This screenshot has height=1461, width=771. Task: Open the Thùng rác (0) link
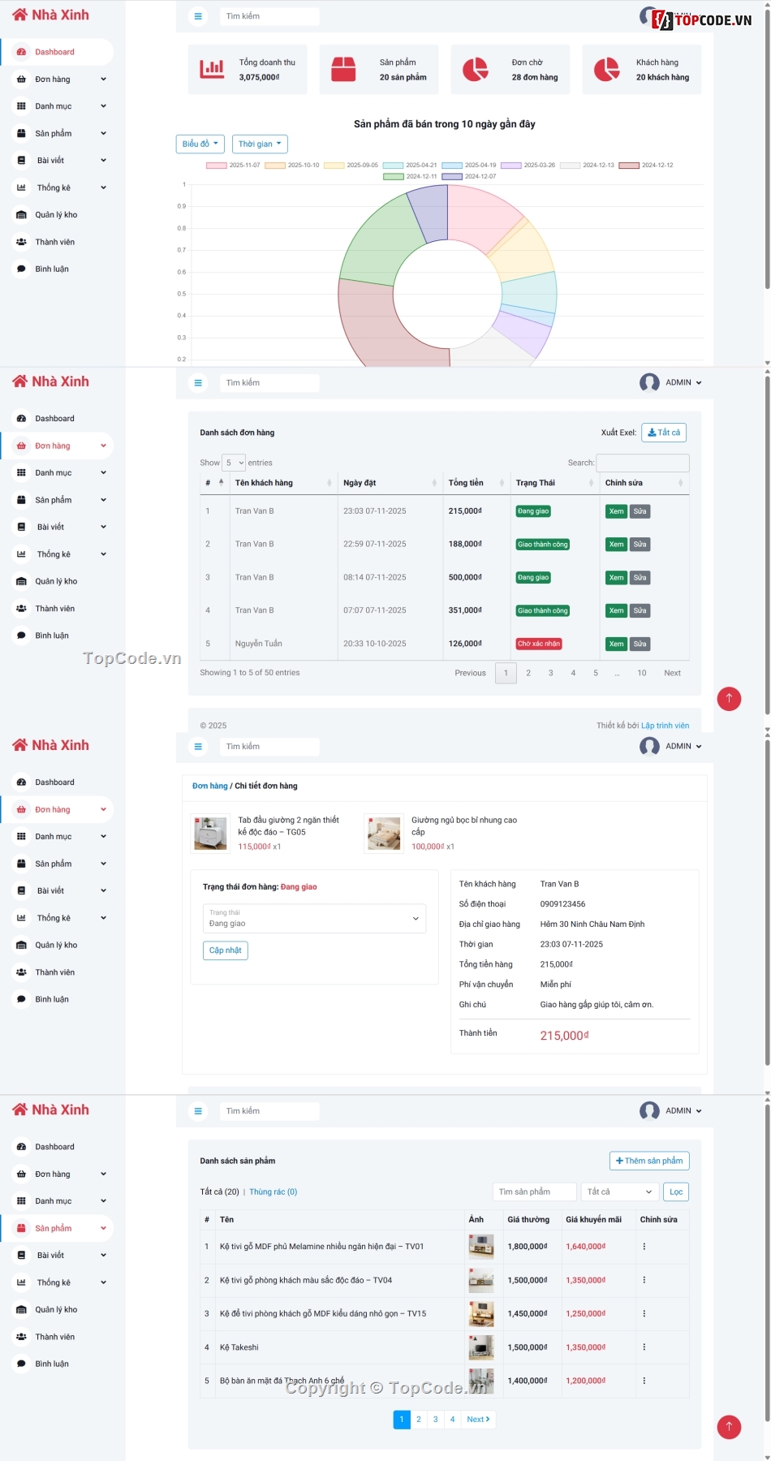pos(274,1192)
